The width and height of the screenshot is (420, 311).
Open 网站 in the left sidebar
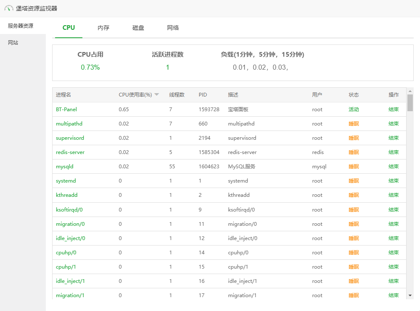click(x=13, y=43)
